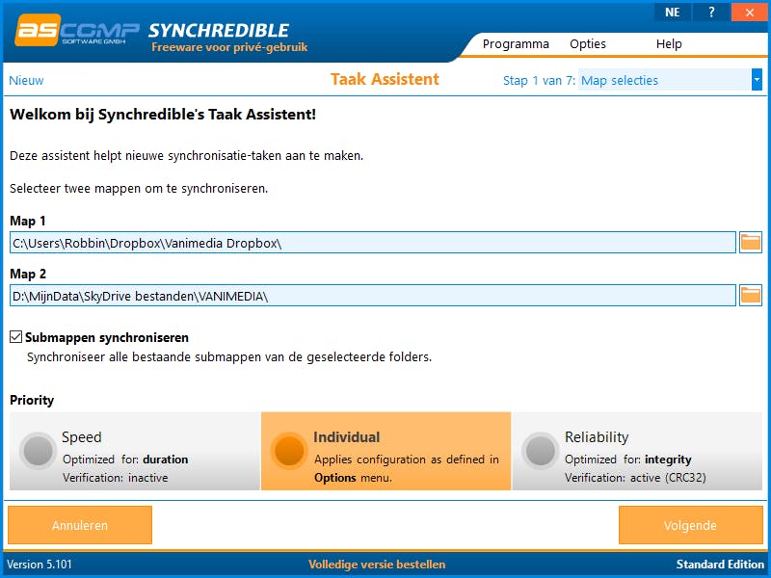Browse for Map 2 folder icon
771x578 pixels.
751,296
